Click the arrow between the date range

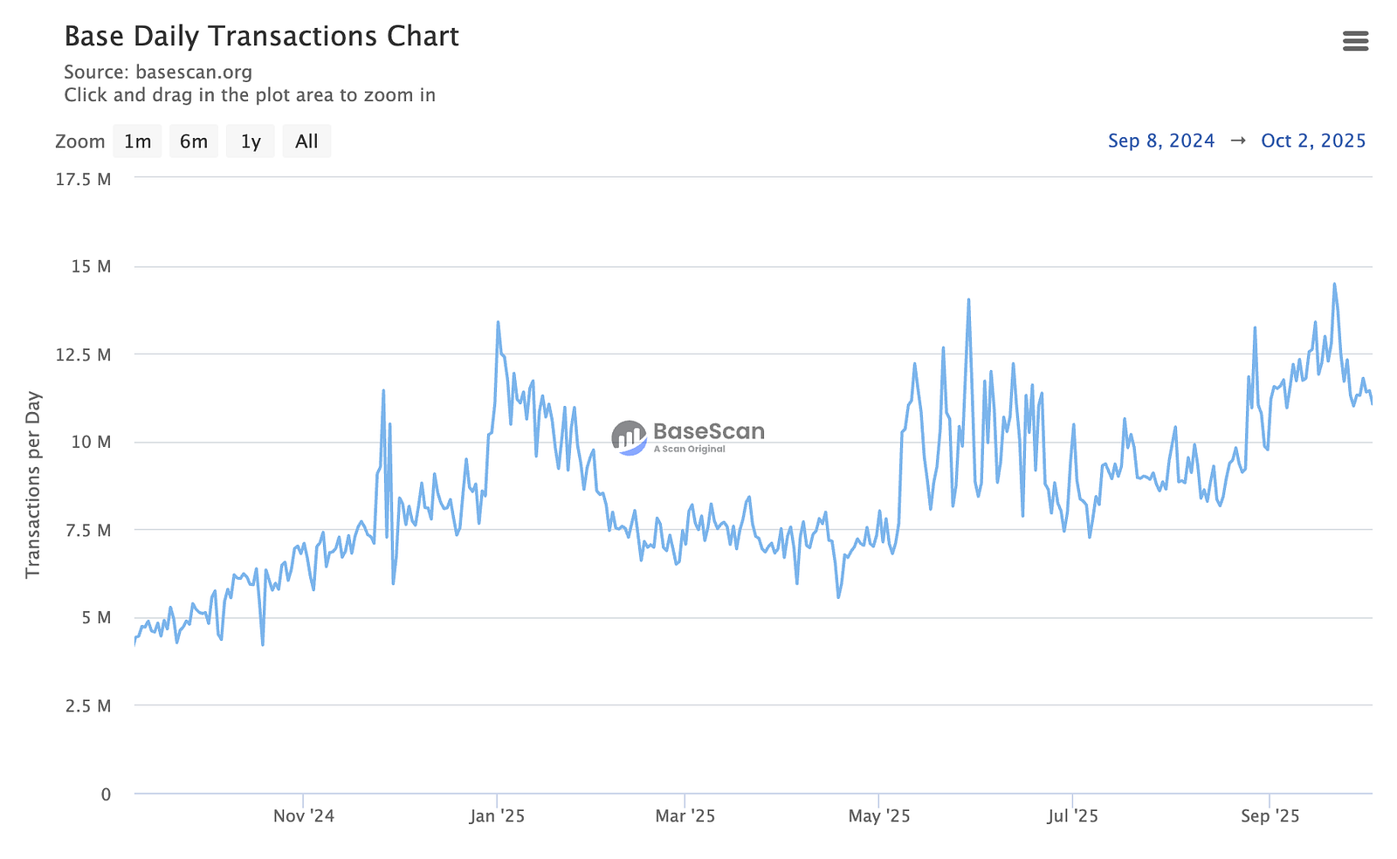(1237, 141)
